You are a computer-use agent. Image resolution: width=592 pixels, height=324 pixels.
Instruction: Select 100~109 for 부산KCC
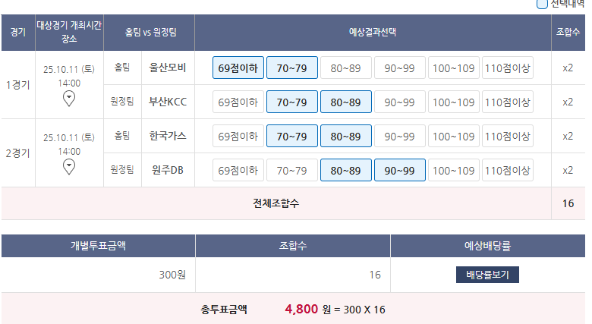[x=454, y=102]
